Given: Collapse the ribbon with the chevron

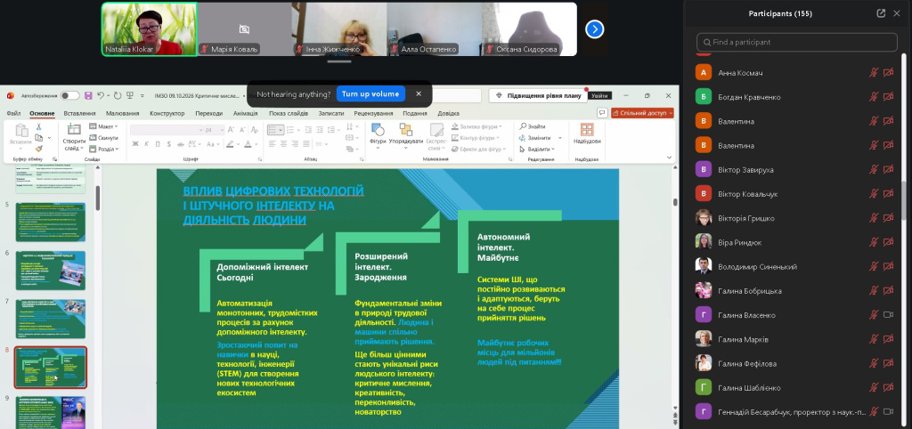Looking at the screenshot, I should [x=669, y=158].
